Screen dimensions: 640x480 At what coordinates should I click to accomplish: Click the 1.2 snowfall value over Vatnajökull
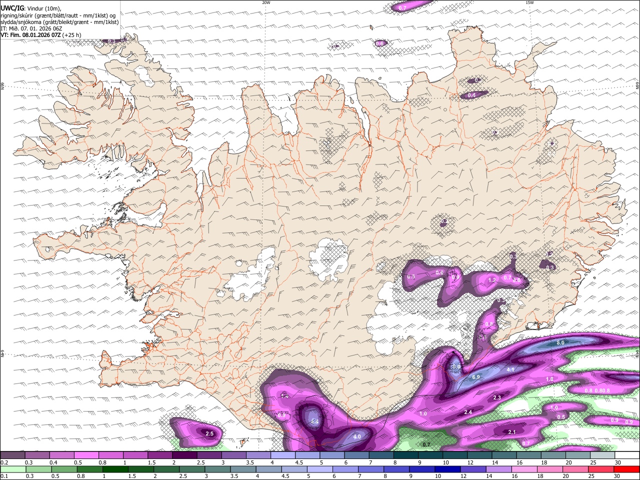click(491, 280)
